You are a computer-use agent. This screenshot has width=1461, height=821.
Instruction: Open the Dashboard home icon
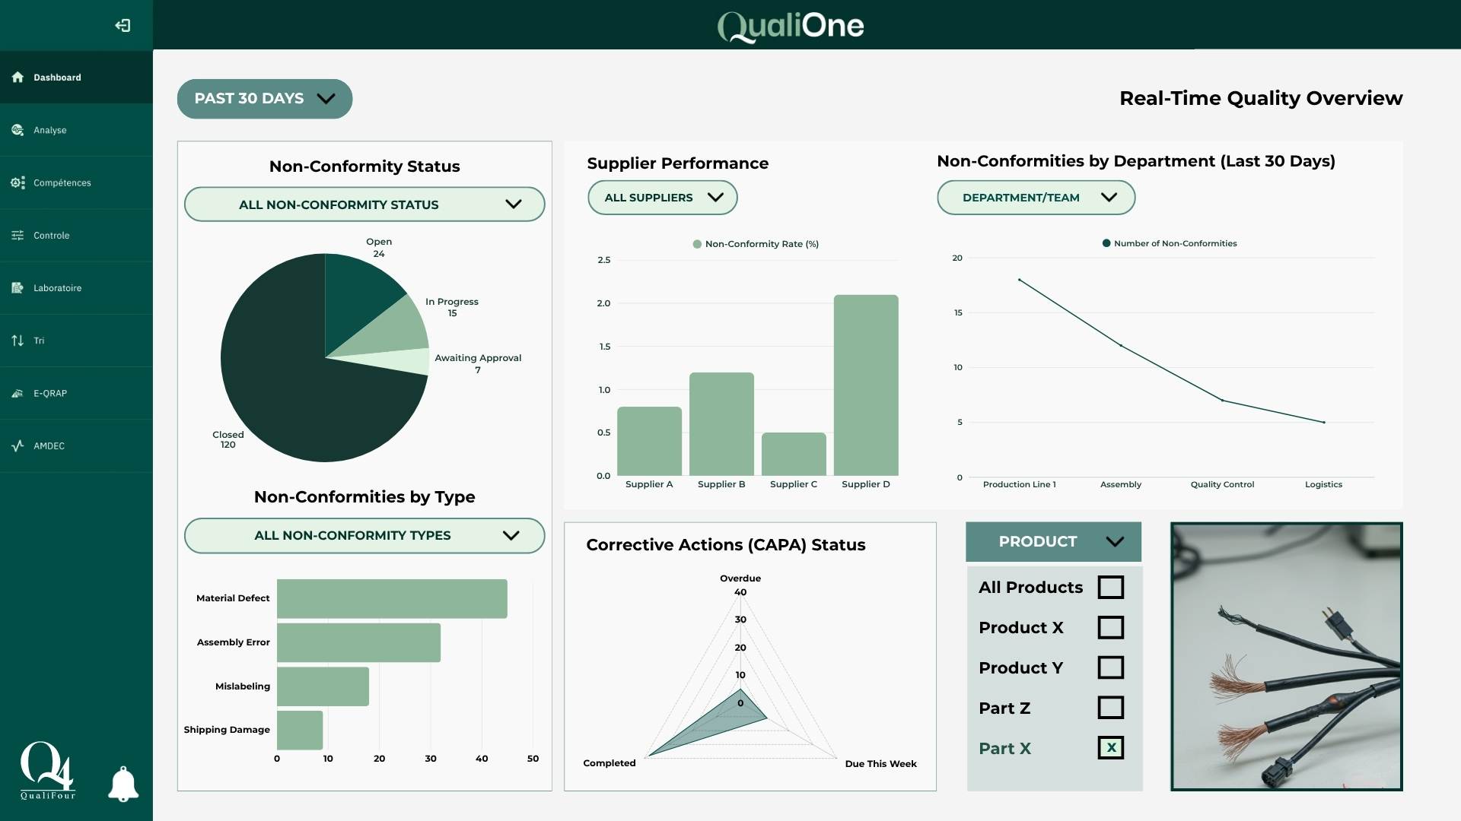tap(17, 77)
